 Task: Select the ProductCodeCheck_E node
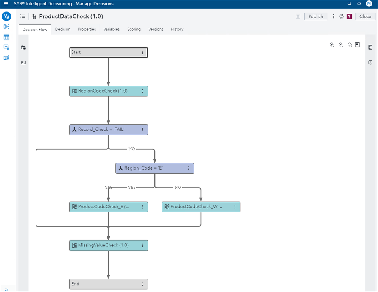coord(109,207)
